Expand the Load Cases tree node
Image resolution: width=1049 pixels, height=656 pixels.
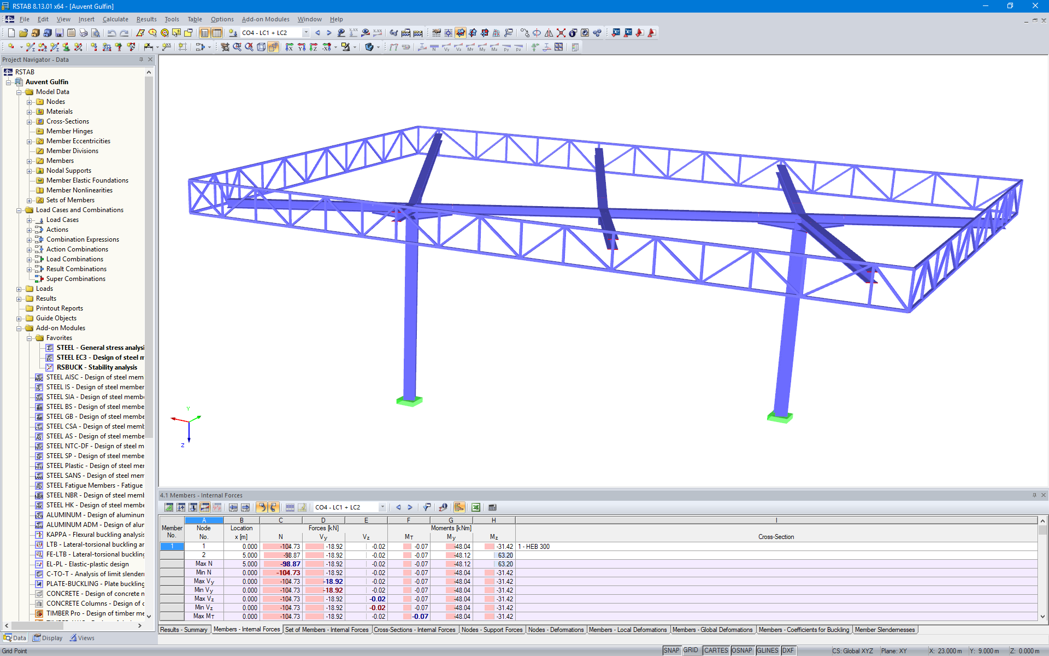(x=30, y=220)
